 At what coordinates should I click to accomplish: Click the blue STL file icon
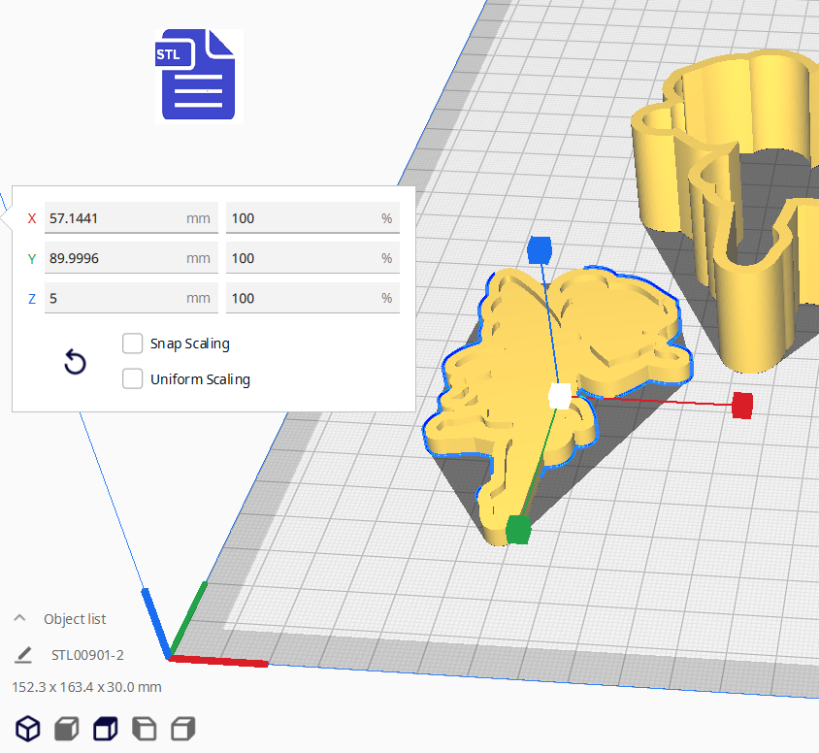tap(197, 76)
